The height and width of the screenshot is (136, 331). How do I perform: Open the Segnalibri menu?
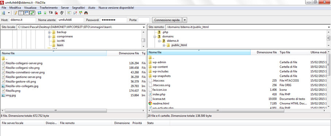click(78, 8)
